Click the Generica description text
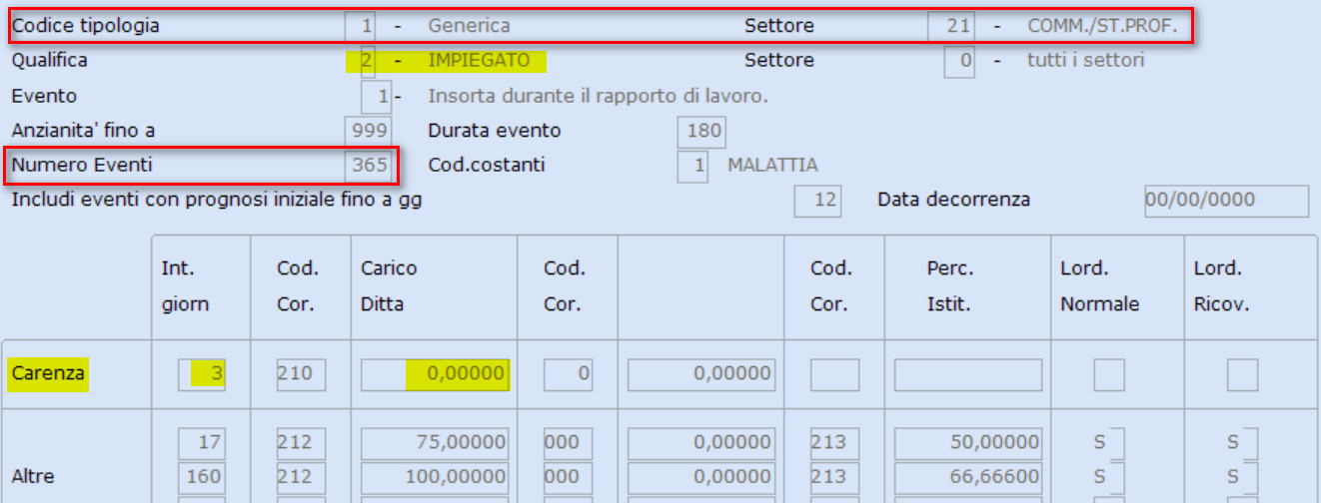The width and height of the screenshot is (1321, 503). pos(470,26)
